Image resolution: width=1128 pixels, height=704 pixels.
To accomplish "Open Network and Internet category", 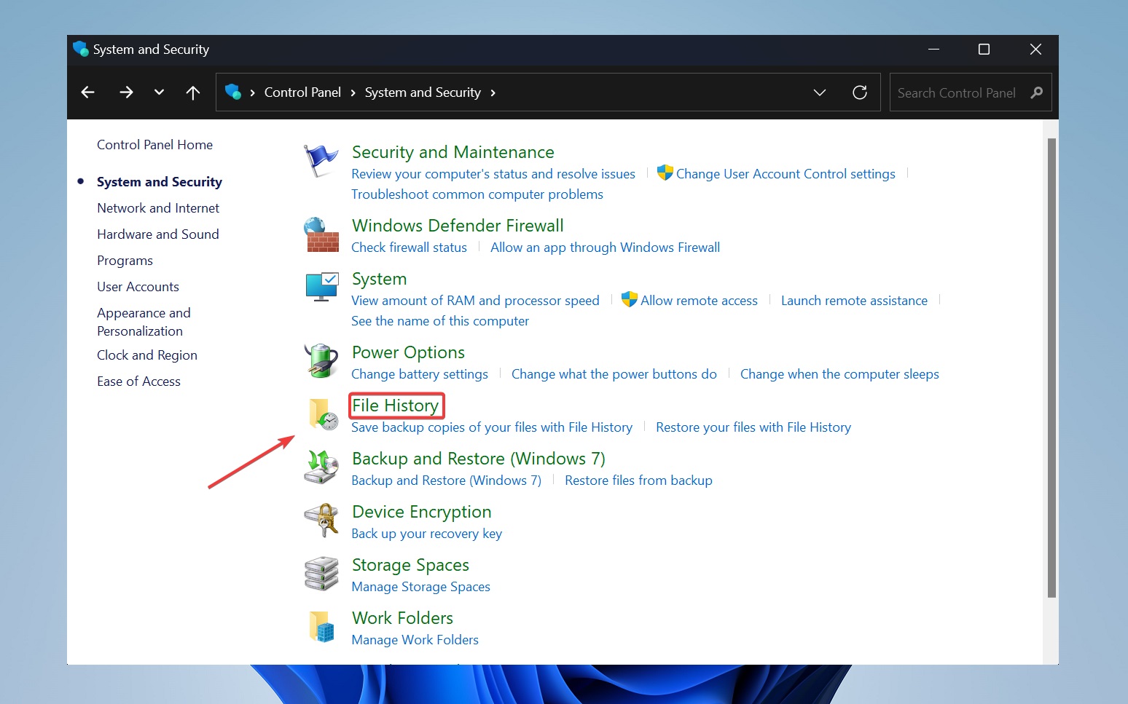I will tap(158, 208).
